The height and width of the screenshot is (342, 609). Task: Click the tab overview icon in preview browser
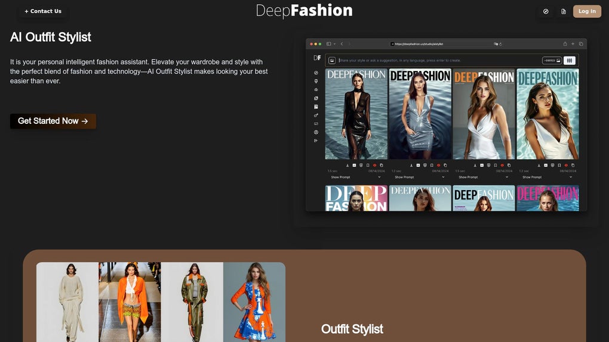pyautogui.click(x=581, y=44)
